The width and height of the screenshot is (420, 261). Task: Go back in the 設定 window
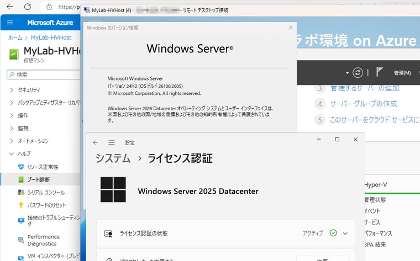96,142
